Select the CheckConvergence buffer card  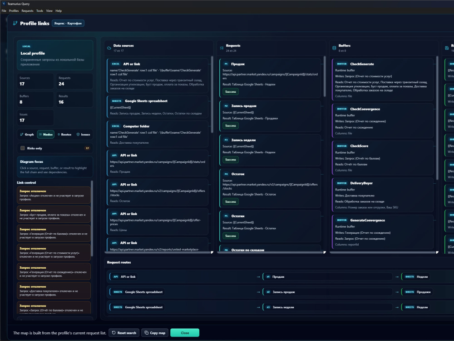point(382,120)
